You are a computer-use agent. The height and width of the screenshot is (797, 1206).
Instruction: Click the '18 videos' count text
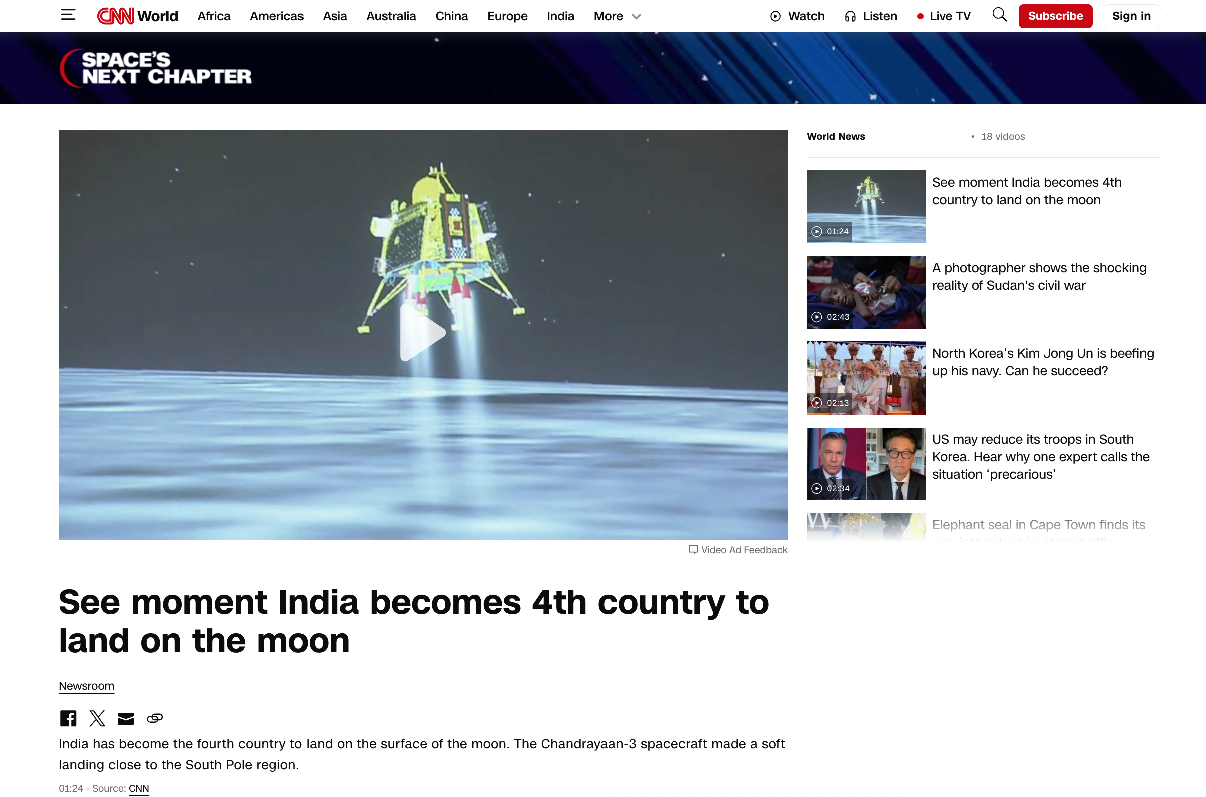coord(1003,136)
